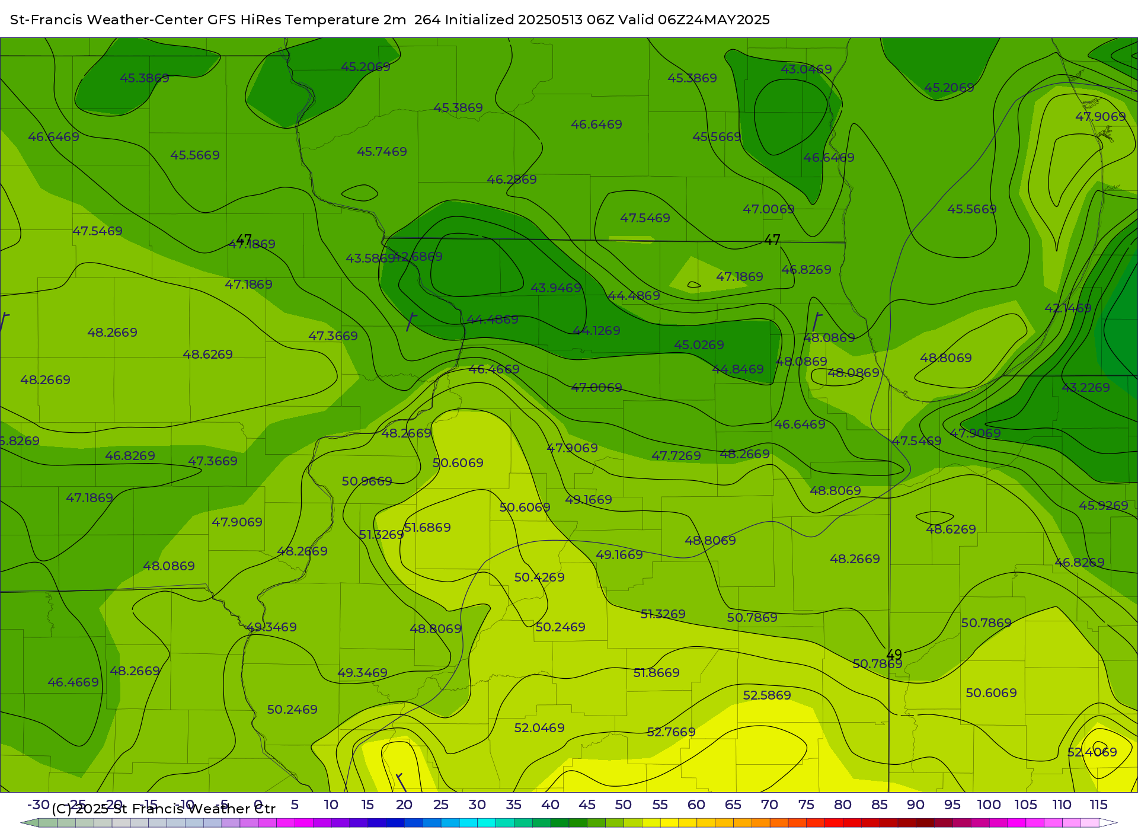The image size is (1138, 830).
Task: Click the map title text at top
Action: 390,20
